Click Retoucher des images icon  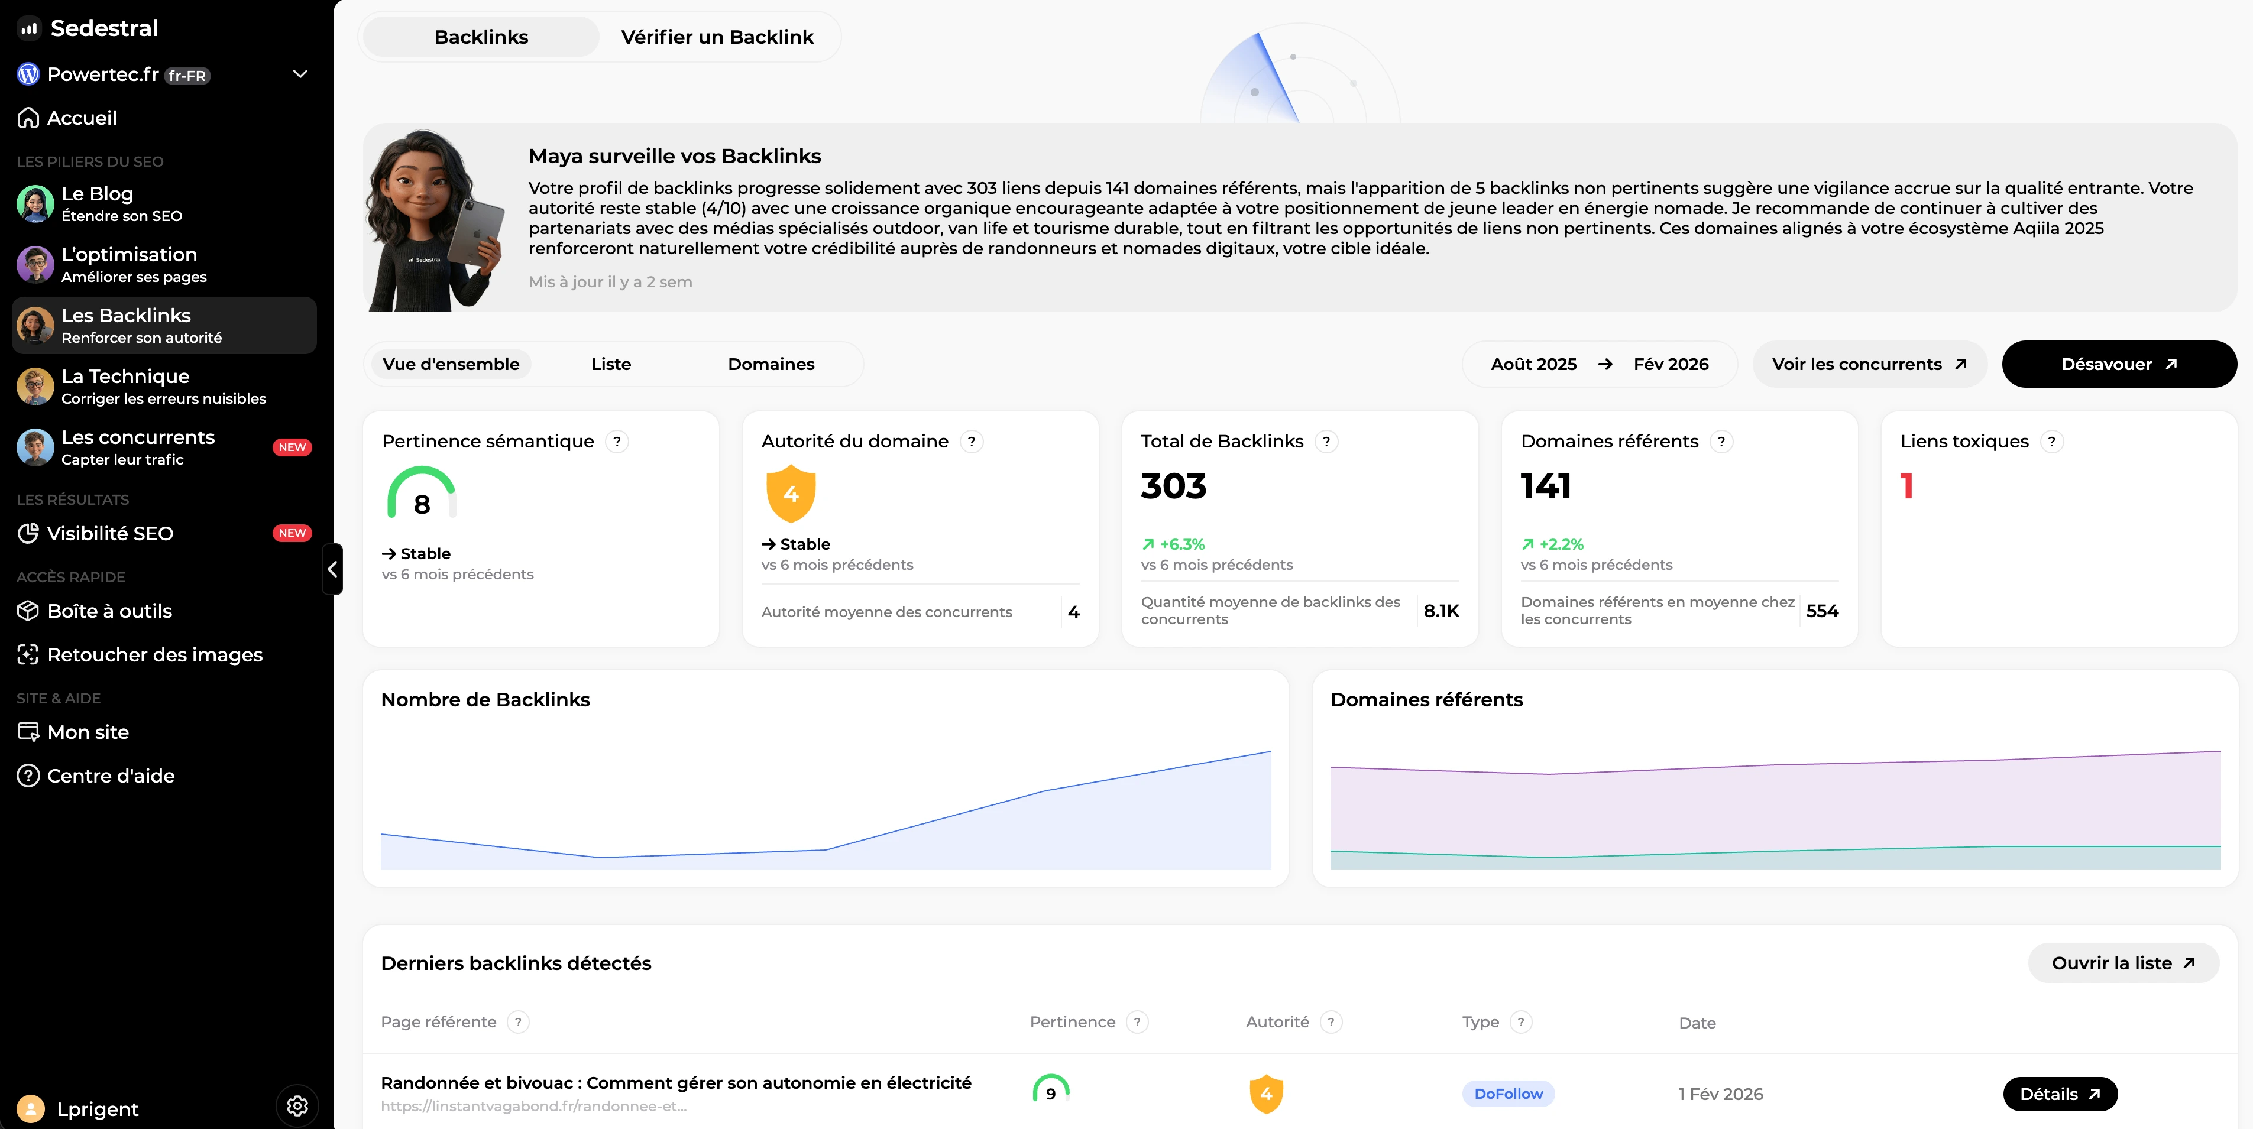pyautogui.click(x=28, y=654)
